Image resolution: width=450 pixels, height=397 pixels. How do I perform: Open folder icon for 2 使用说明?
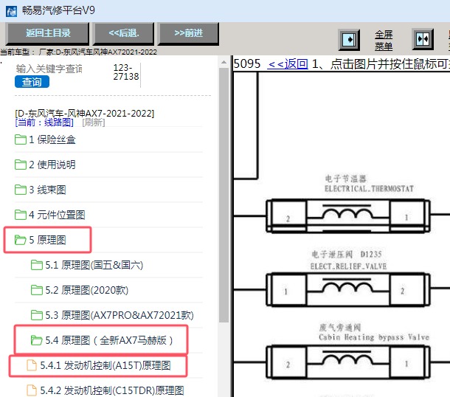pyautogui.click(x=21, y=165)
